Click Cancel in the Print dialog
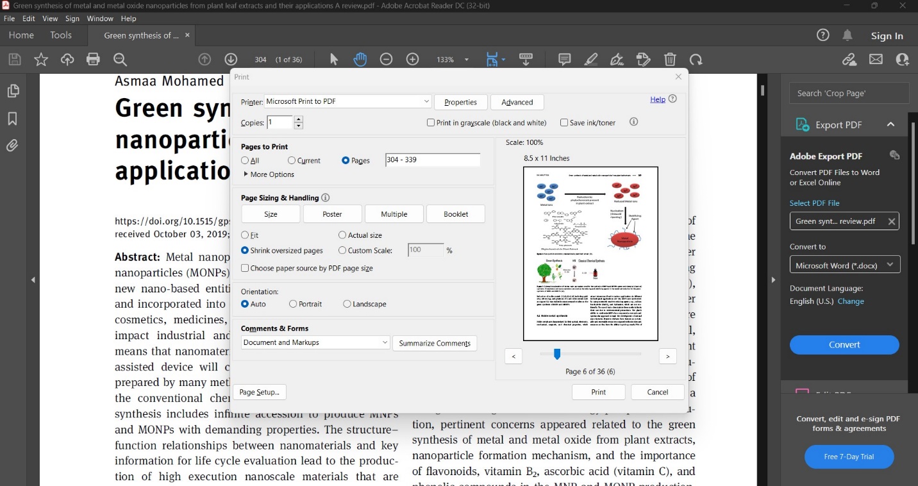This screenshot has width=918, height=486. 658,392
